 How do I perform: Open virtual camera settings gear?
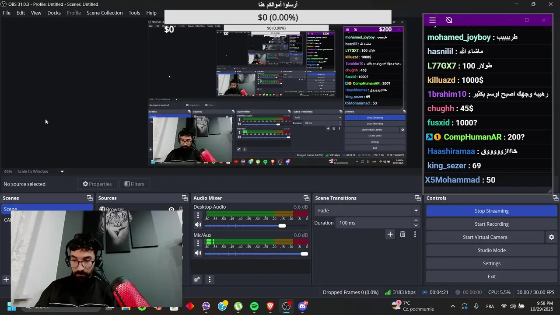[x=551, y=237]
